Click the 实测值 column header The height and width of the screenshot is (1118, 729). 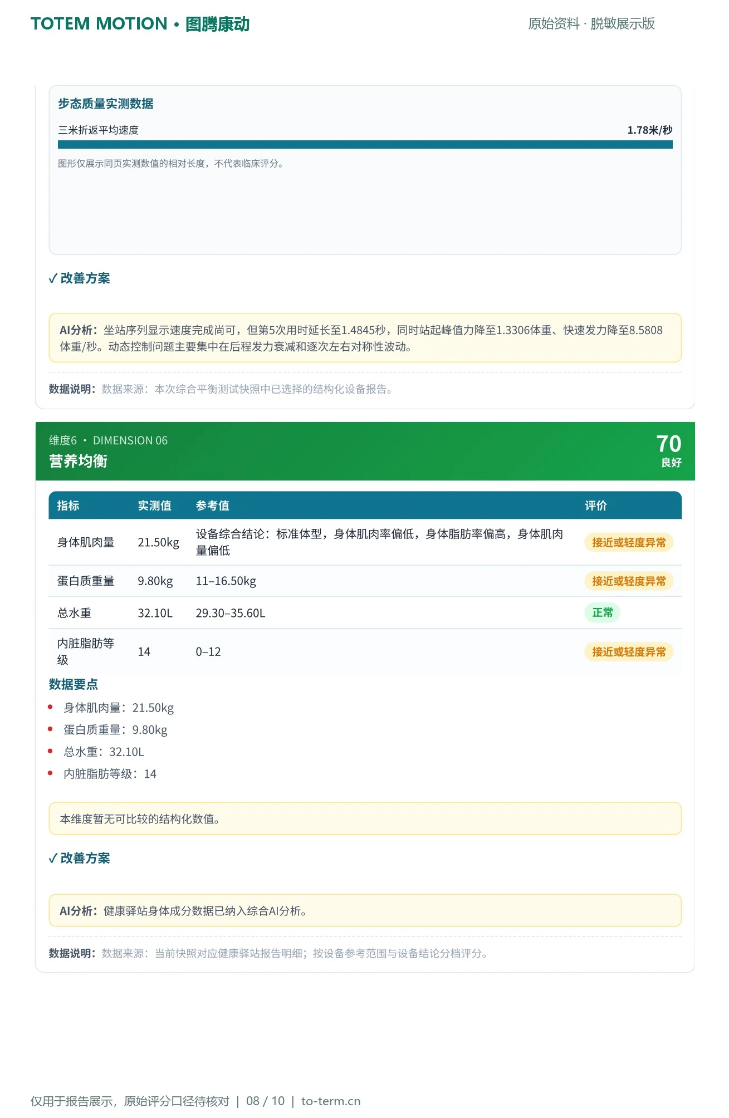[x=155, y=506]
